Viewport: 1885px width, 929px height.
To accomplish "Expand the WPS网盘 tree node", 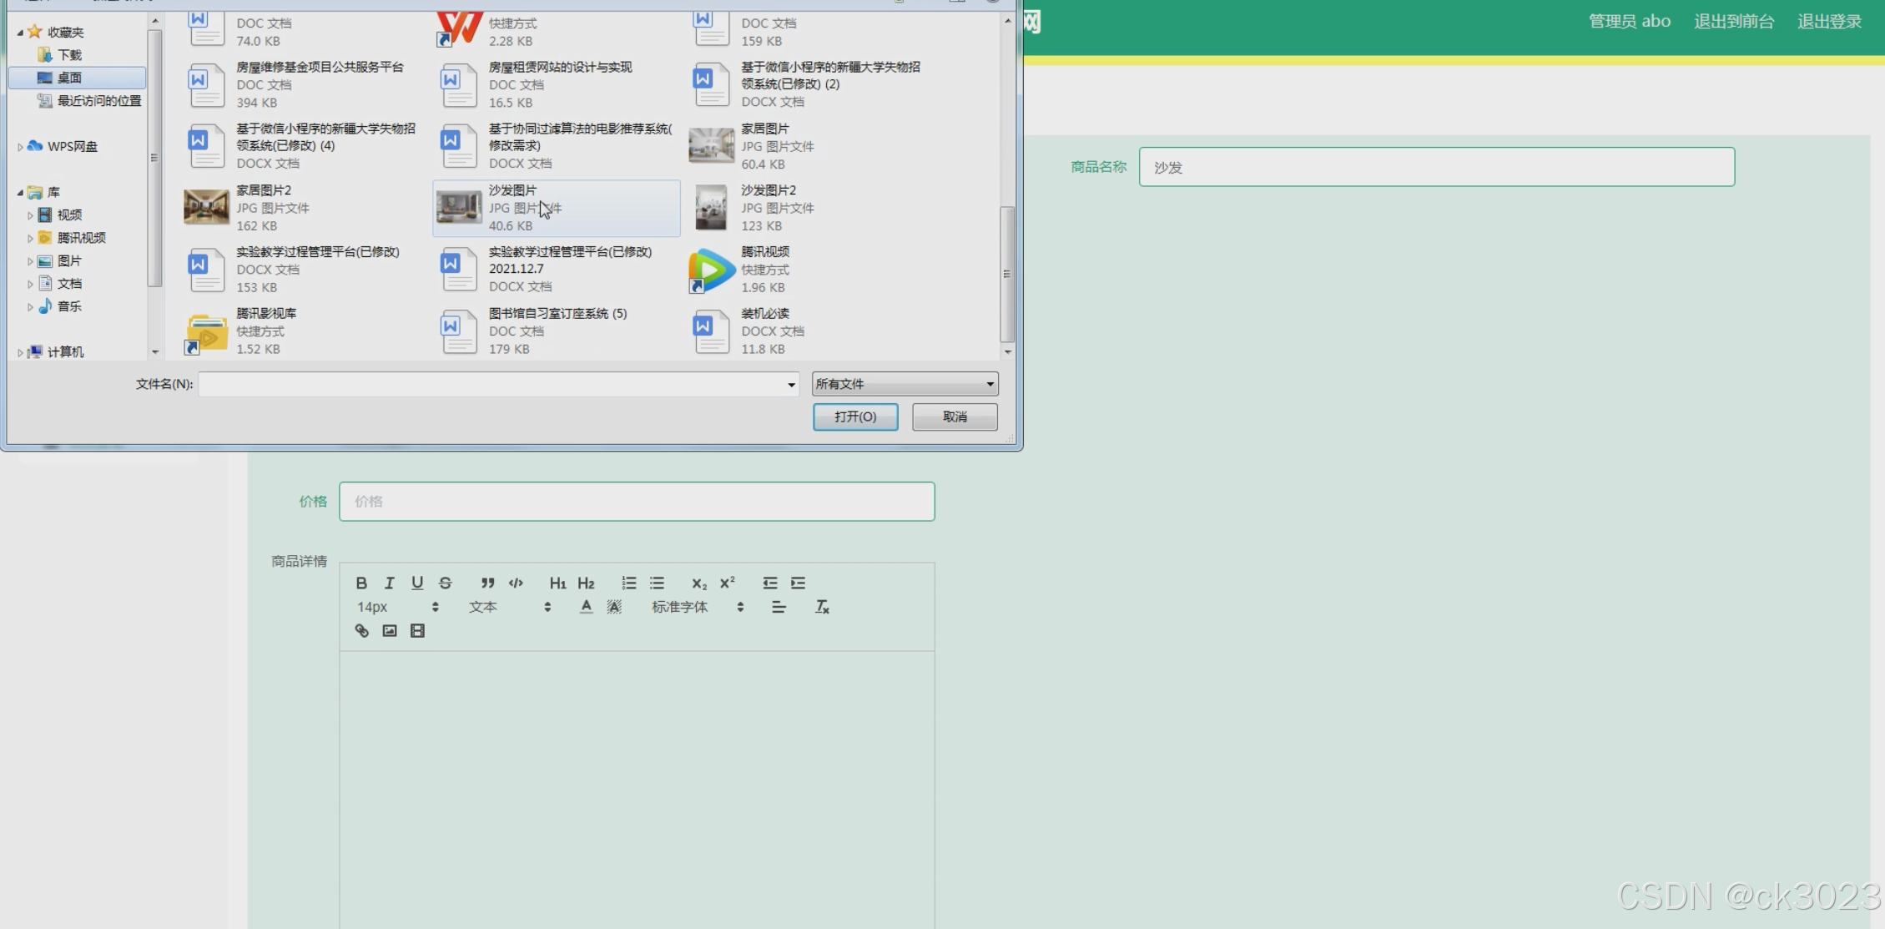I will [x=20, y=147].
